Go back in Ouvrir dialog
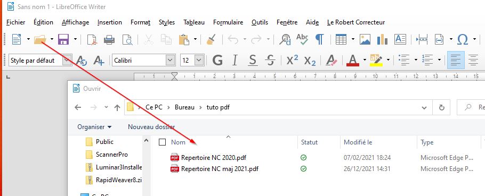The width and height of the screenshot is (485, 196). pos(78,107)
